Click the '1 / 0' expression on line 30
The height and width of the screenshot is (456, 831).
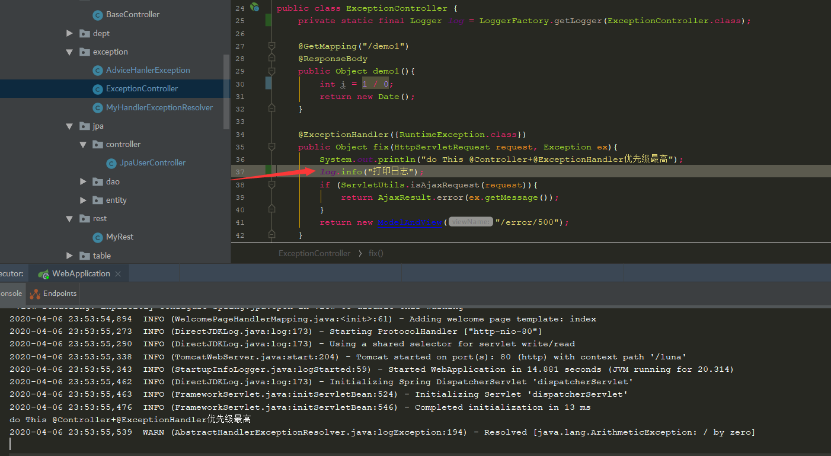click(375, 84)
